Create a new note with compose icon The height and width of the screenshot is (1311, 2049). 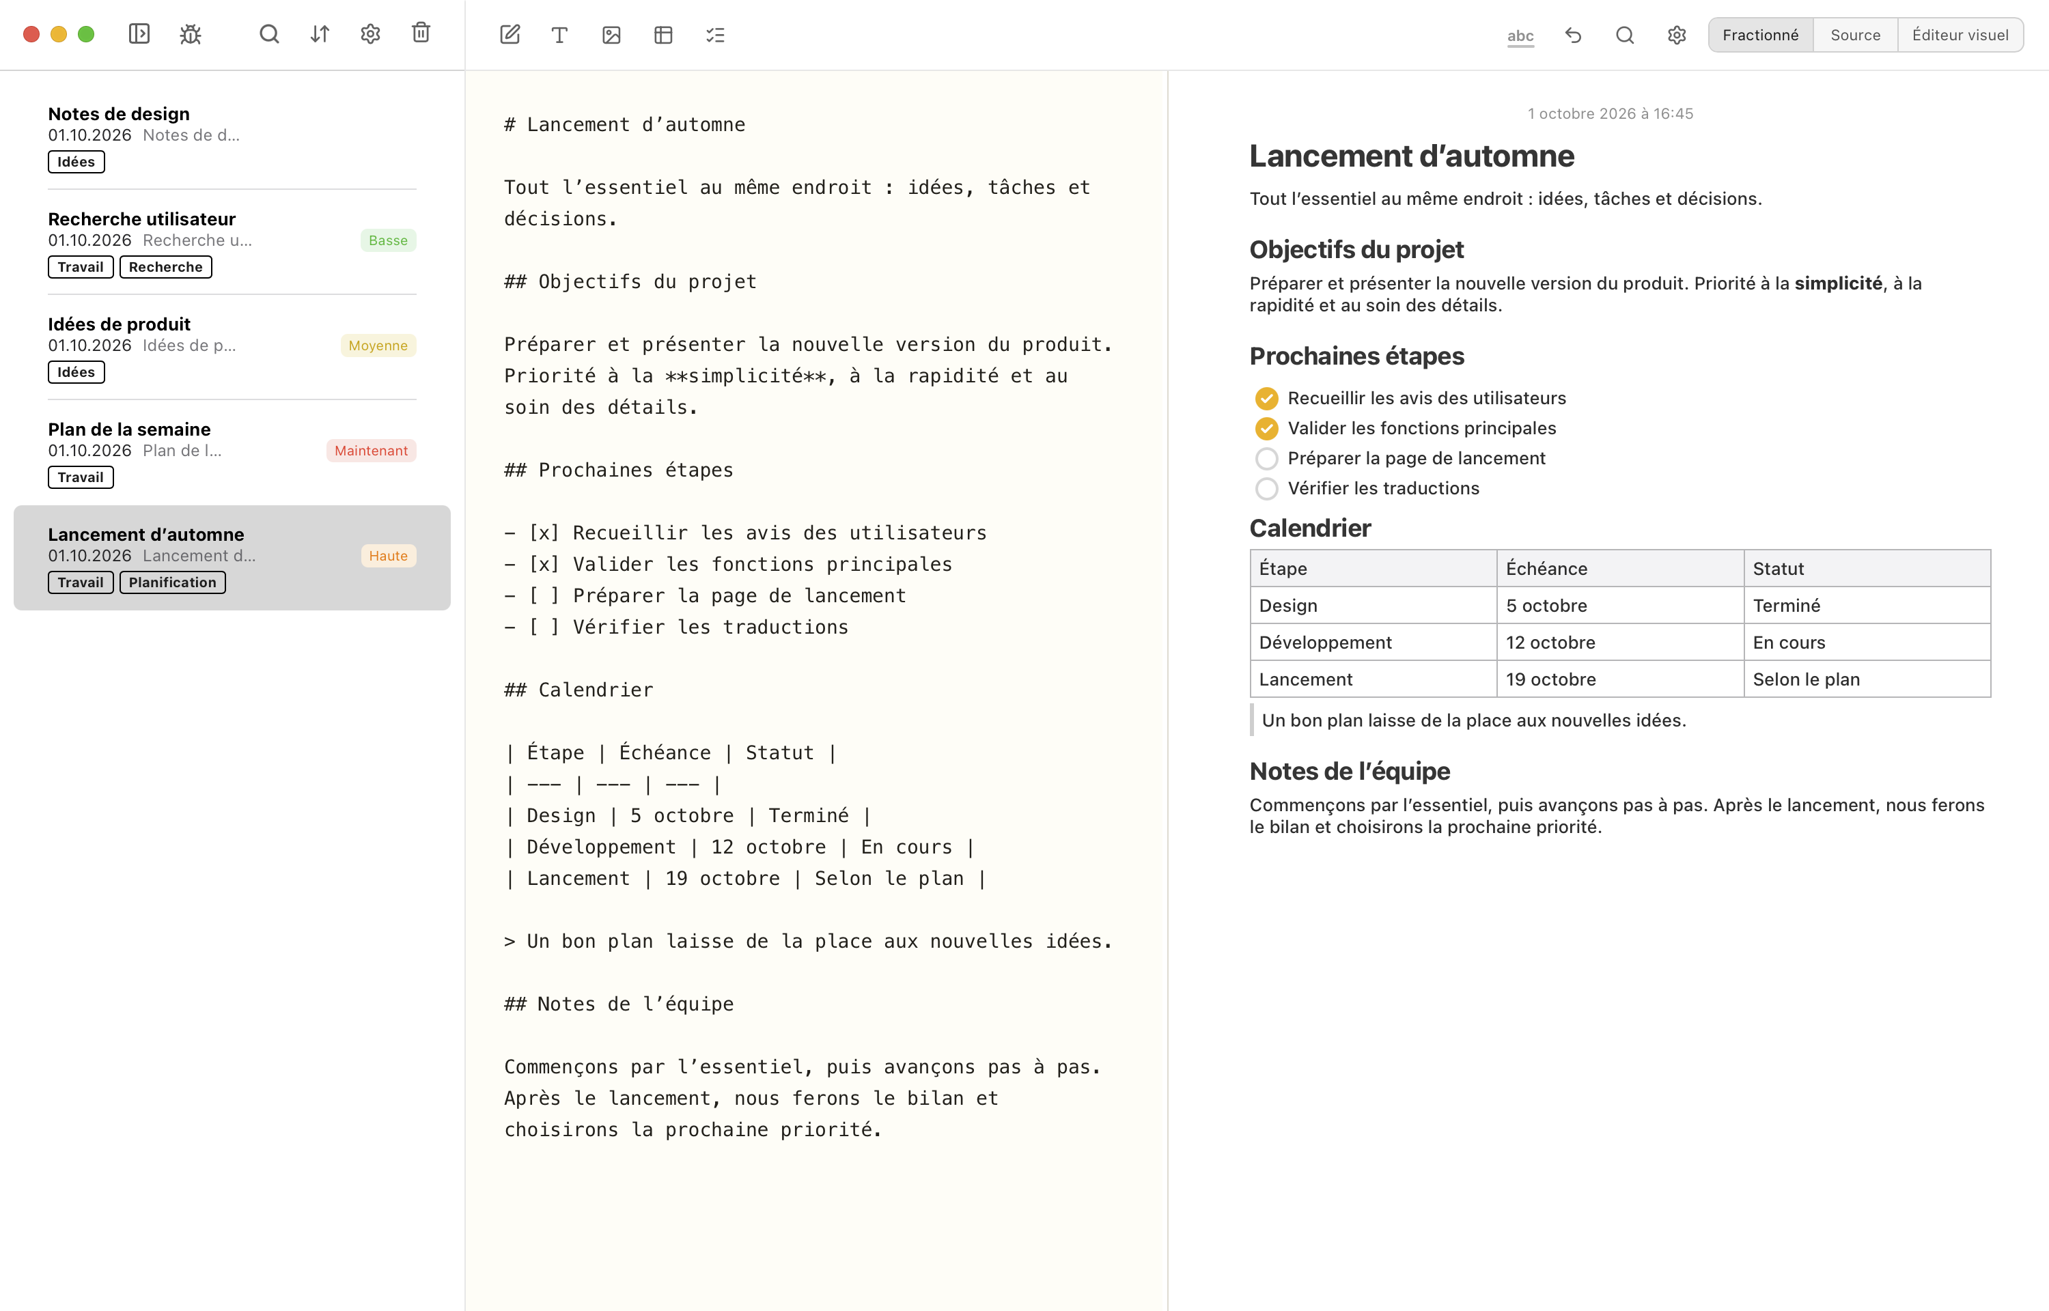pyautogui.click(x=510, y=35)
